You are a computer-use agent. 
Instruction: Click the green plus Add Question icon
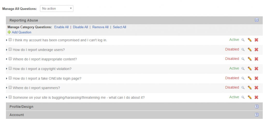pos(9,32)
